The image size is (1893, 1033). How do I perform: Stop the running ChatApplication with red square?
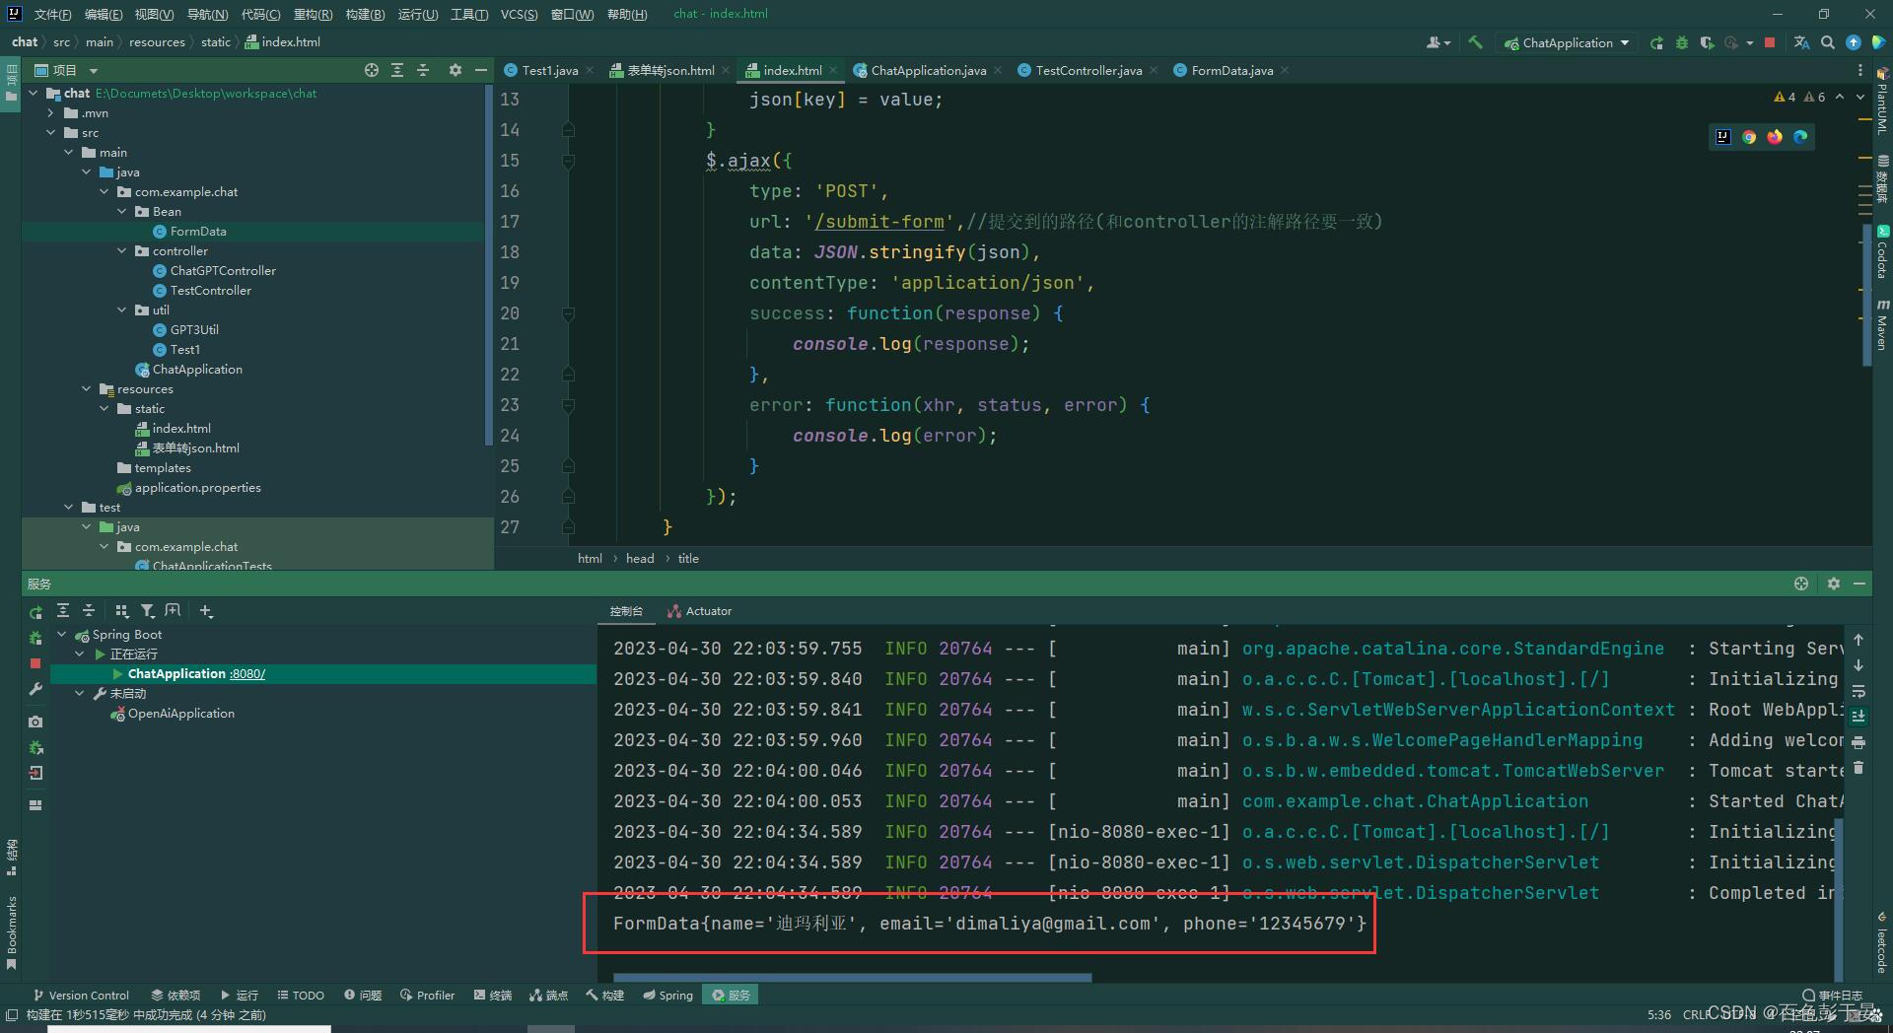[1770, 42]
